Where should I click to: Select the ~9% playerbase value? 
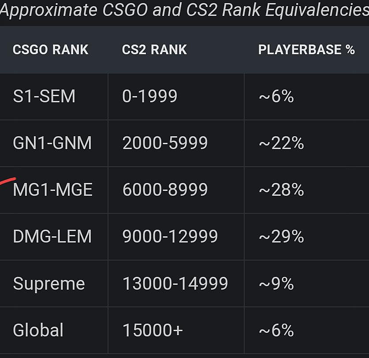tap(276, 283)
